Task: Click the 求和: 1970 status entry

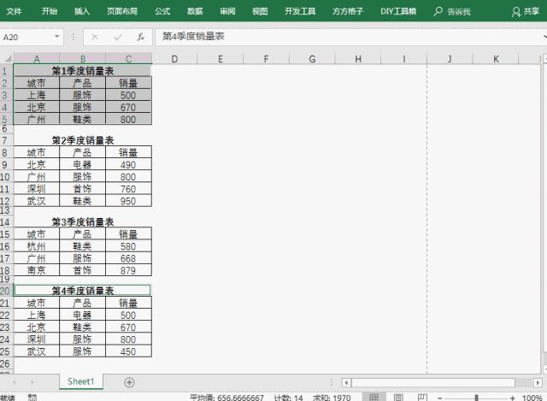Action: pos(332,398)
